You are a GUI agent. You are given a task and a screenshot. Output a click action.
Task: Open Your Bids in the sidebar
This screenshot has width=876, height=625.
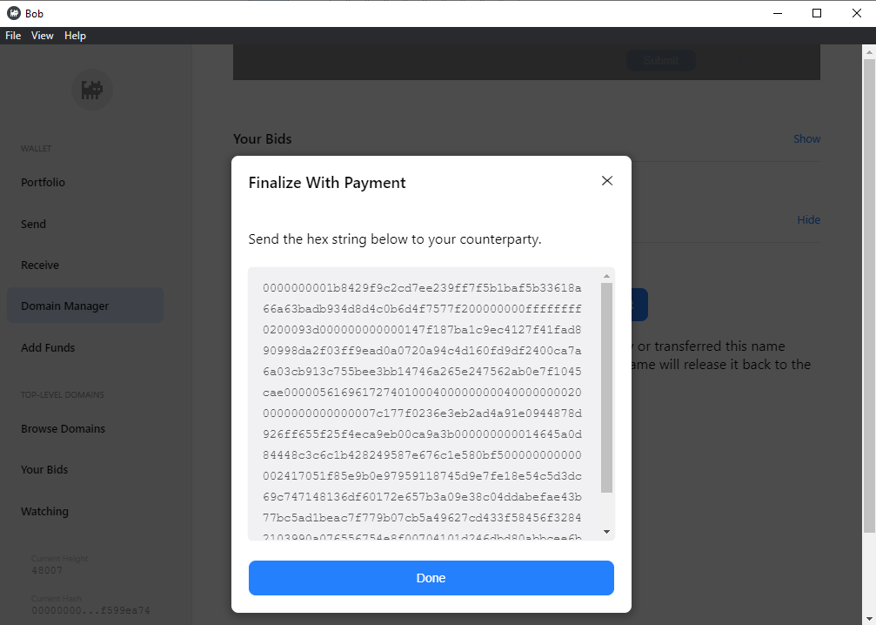[x=44, y=470]
